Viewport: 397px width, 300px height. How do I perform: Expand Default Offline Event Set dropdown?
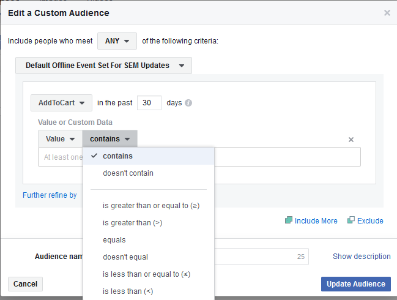coord(103,66)
